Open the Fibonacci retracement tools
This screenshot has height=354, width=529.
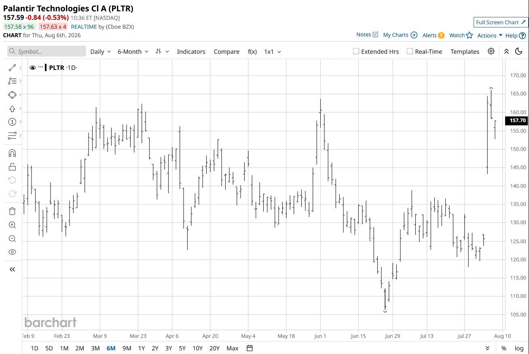12,81
